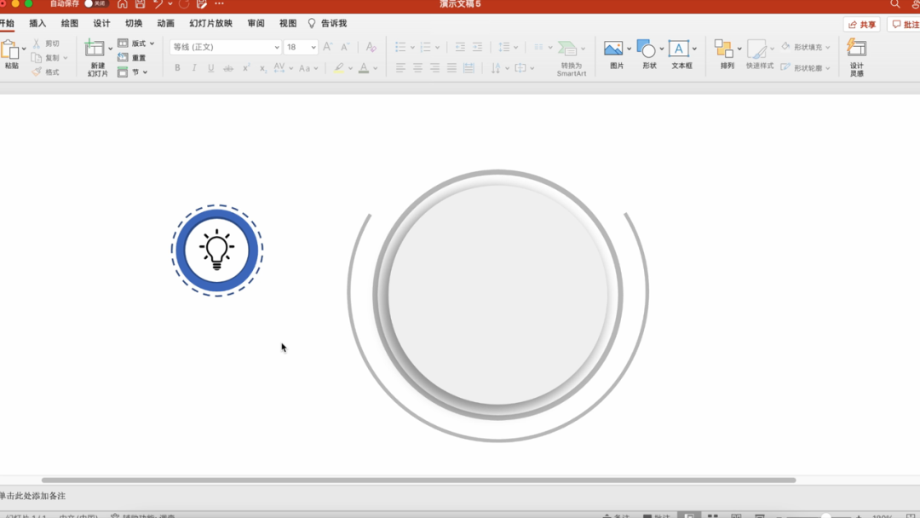The image size is (920, 518).
Task: Expand the Paste options arrow
Action: [24, 49]
